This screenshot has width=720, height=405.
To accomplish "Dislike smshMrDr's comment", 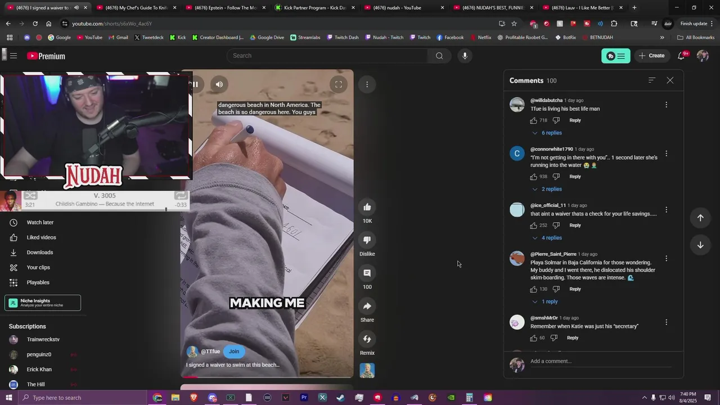I will pyautogui.click(x=554, y=338).
